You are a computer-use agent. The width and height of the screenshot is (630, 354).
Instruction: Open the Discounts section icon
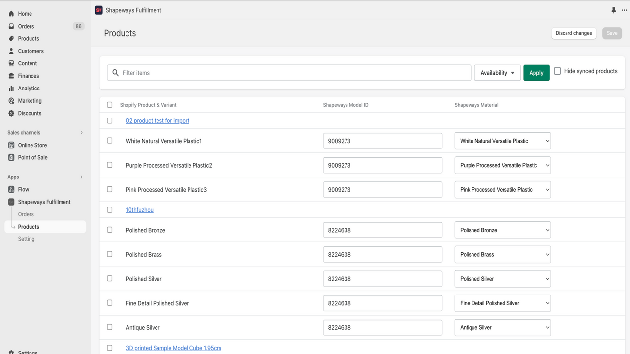(11, 113)
